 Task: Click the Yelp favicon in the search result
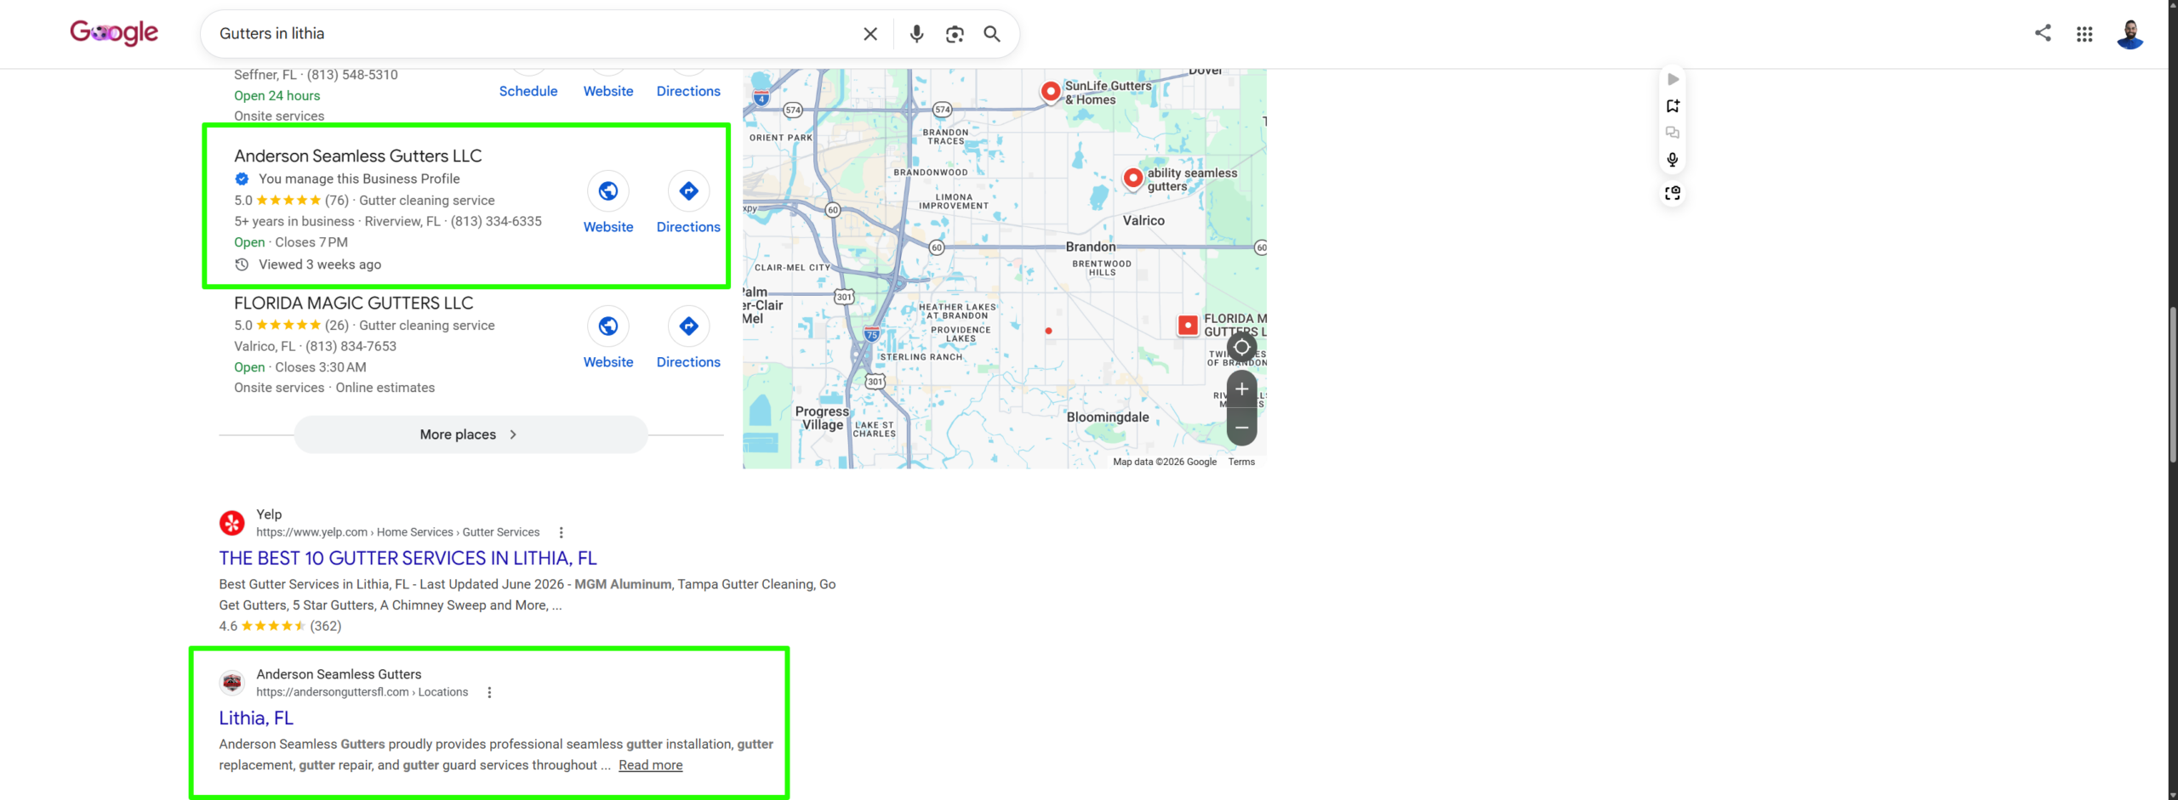pos(232,523)
